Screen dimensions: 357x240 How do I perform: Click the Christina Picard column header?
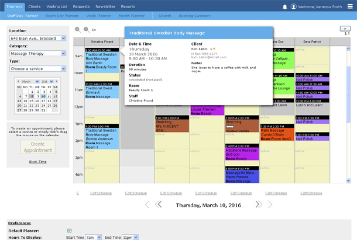102,41
